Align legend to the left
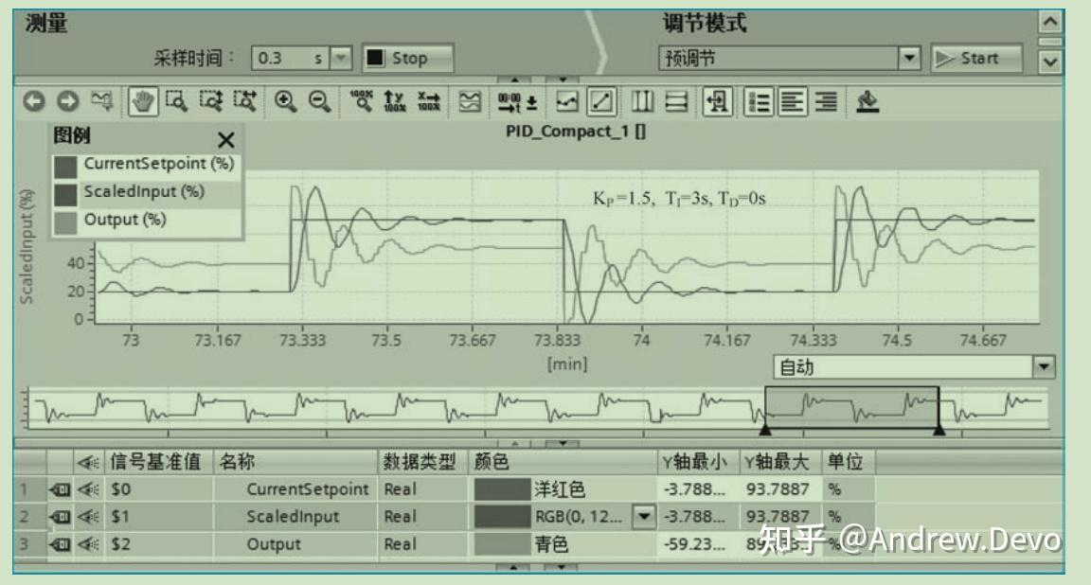This screenshot has height=585, width=1091. (792, 101)
